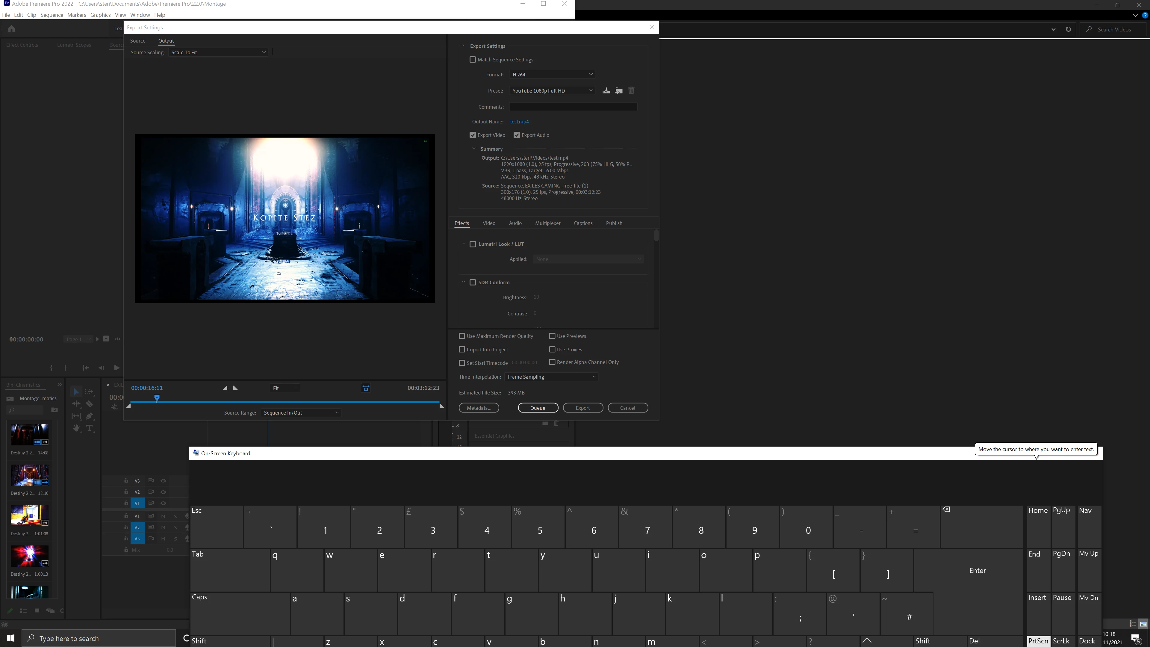Click the Save Preset icon
This screenshot has height=647, width=1150.
tap(606, 91)
